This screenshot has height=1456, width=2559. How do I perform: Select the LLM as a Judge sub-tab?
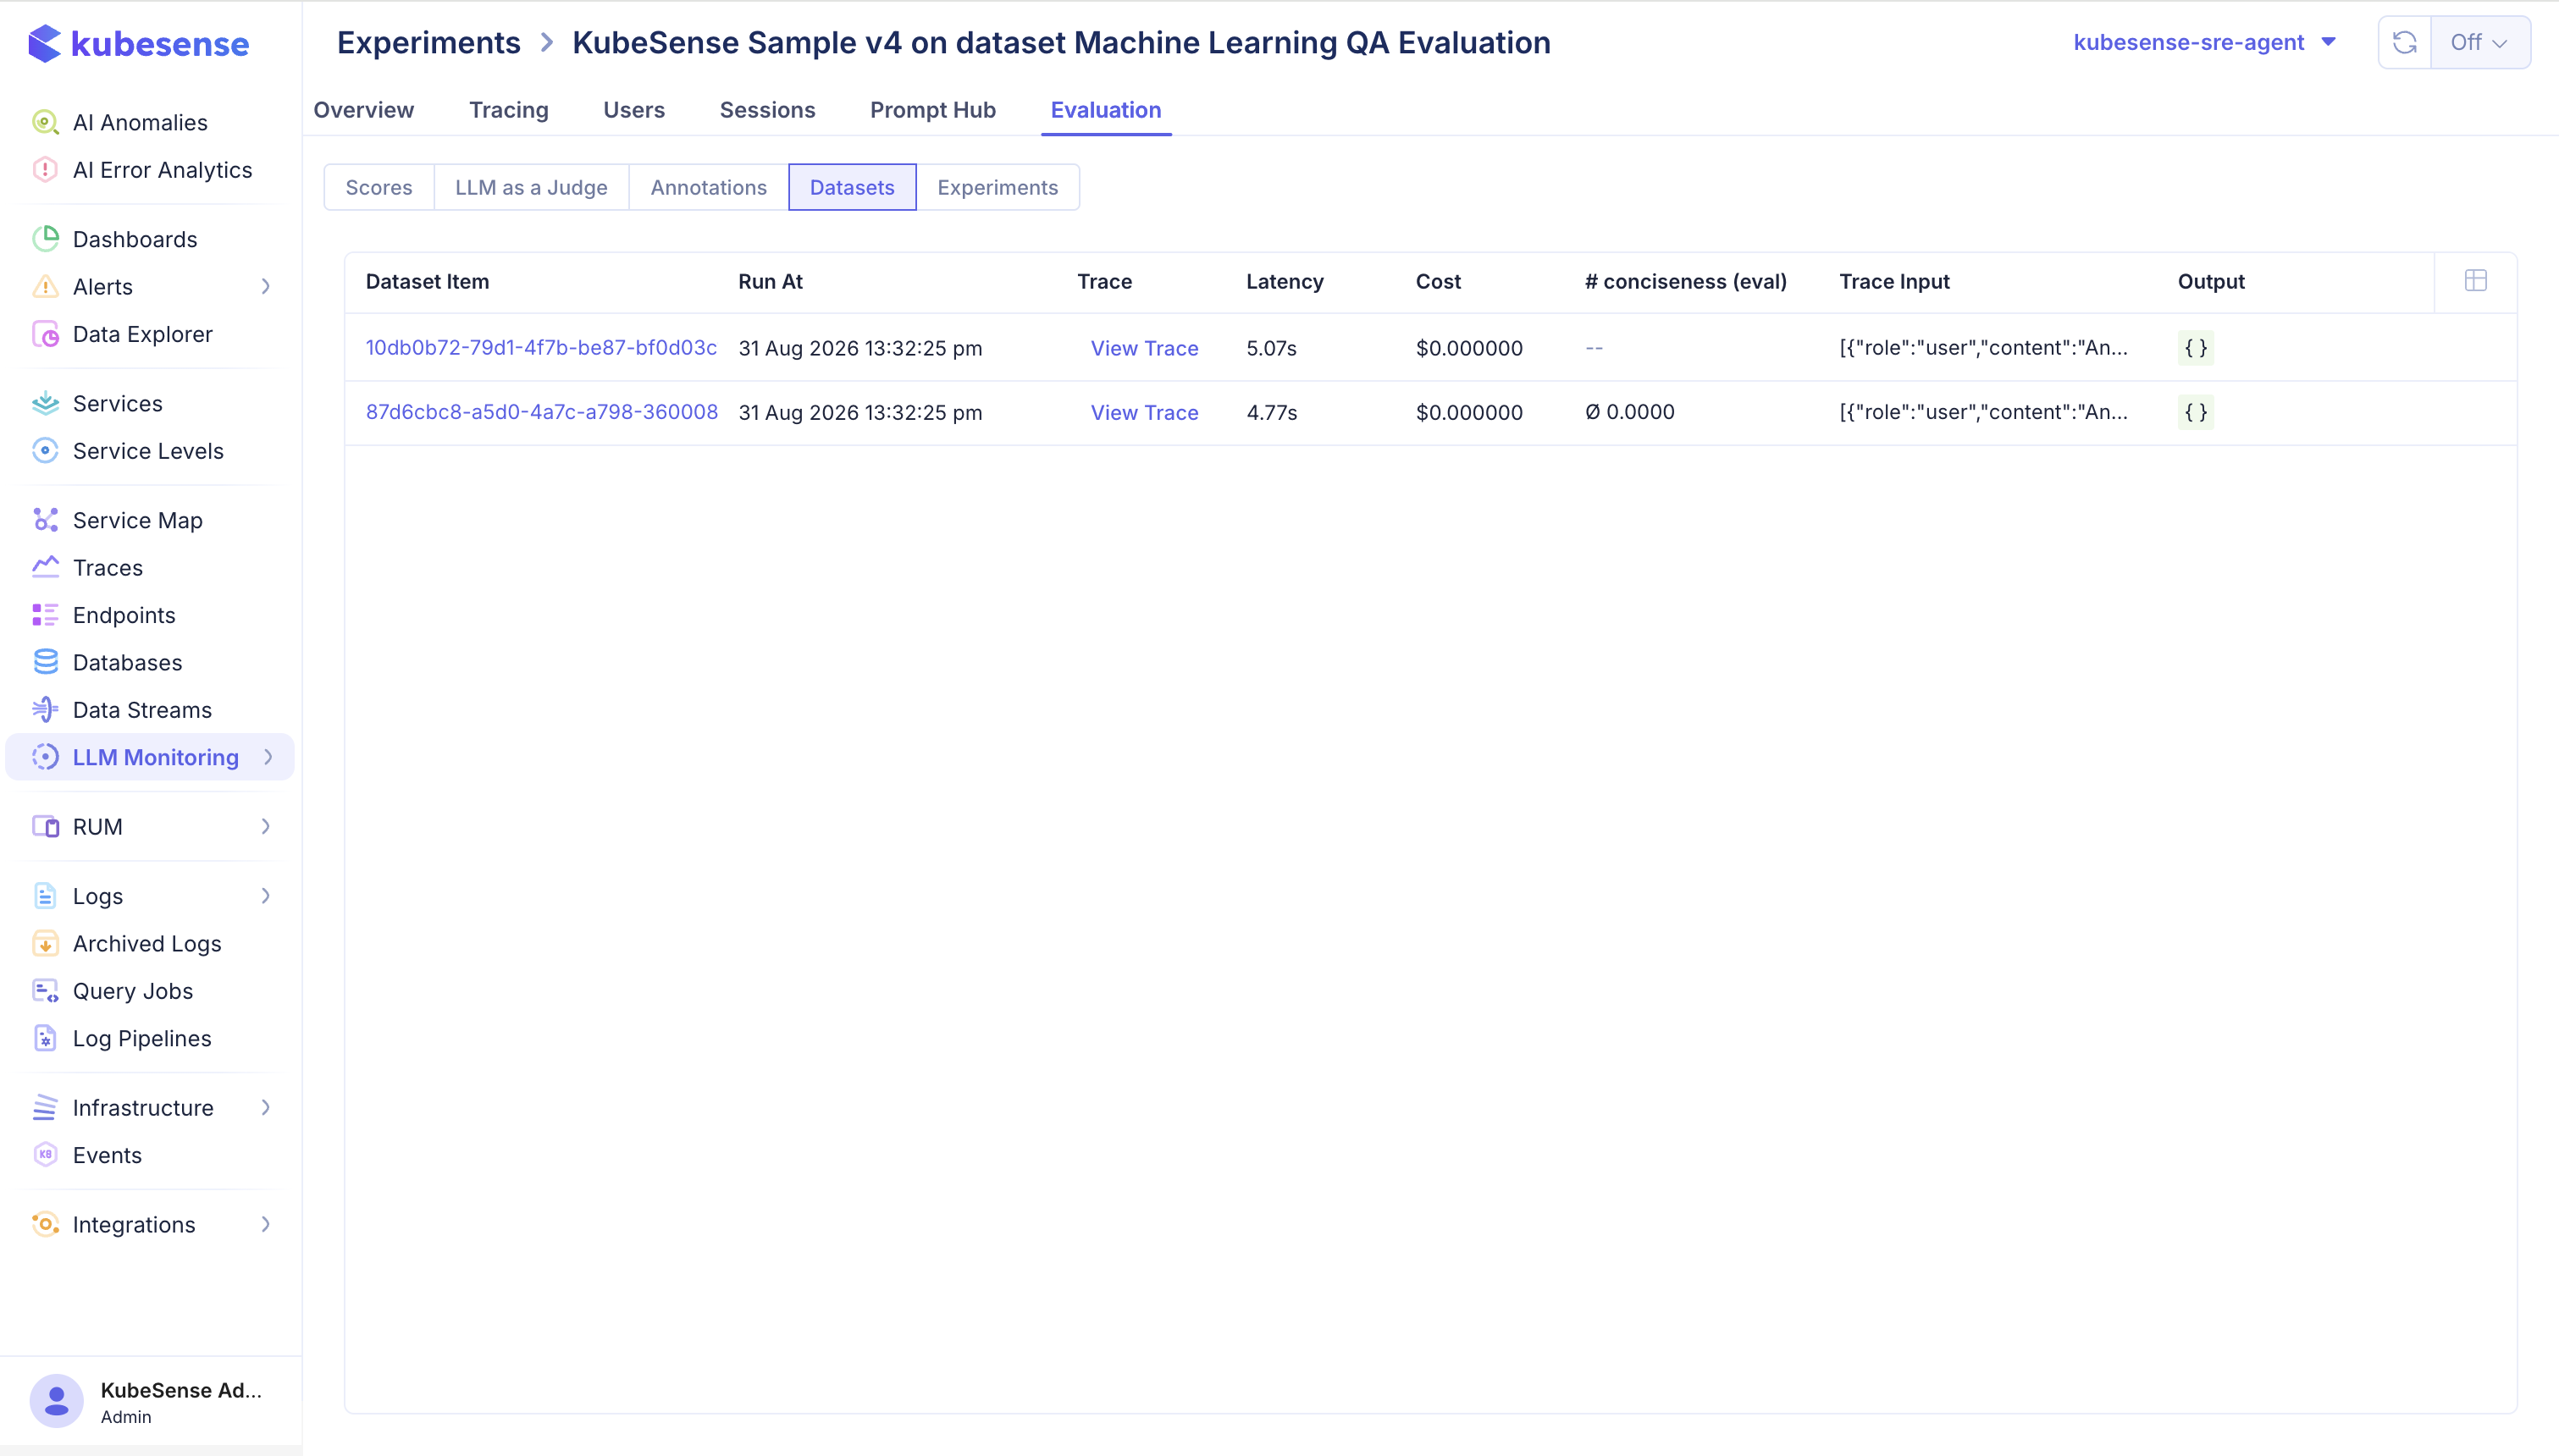point(531,187)
